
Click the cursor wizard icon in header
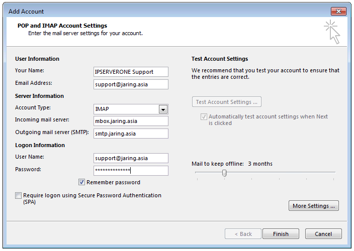point(332,32)
